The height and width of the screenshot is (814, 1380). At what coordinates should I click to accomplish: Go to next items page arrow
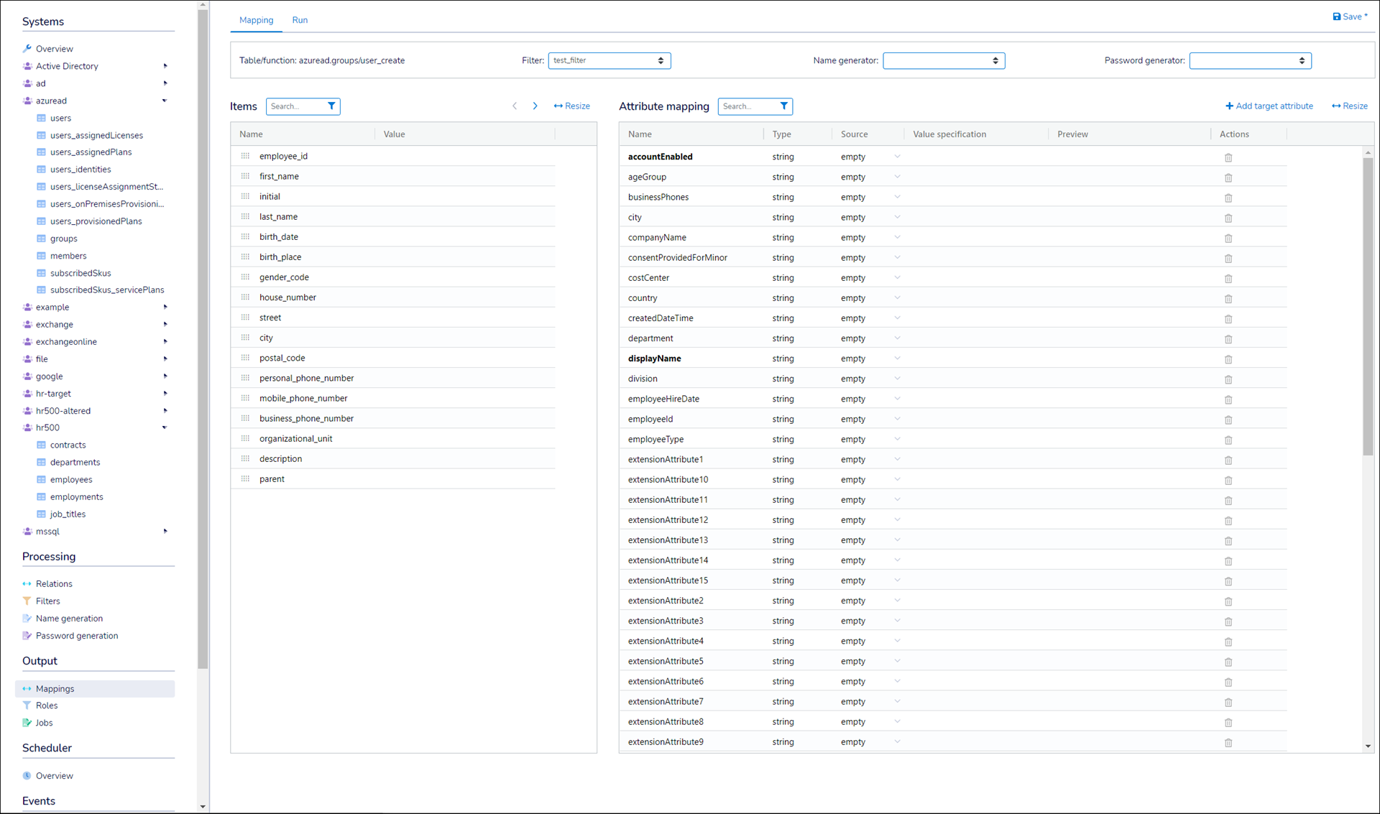535,106
